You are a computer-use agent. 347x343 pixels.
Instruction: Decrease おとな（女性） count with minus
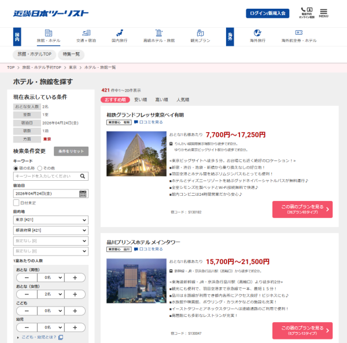[x=27, y=294]
